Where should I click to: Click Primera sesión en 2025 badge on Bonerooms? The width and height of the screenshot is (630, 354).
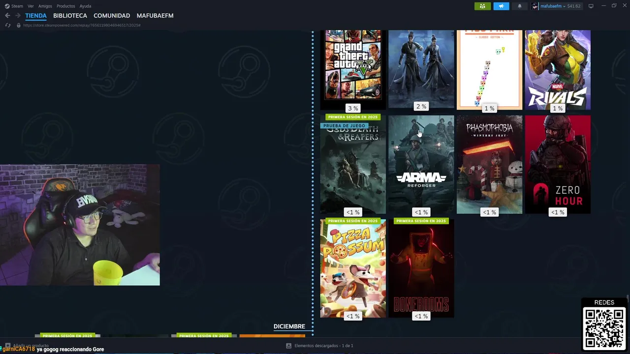pos(421,221)
